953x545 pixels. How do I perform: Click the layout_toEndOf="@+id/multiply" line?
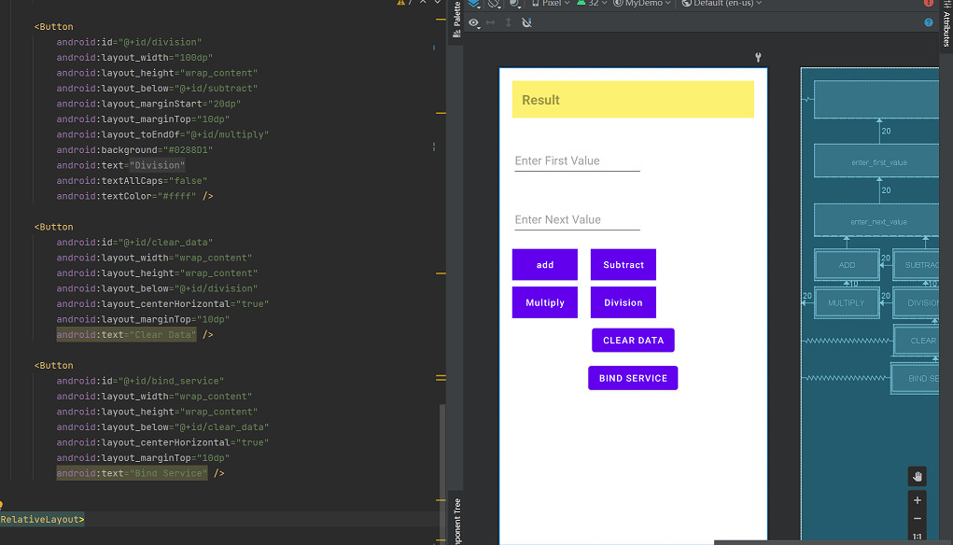(x=162, y=135)
